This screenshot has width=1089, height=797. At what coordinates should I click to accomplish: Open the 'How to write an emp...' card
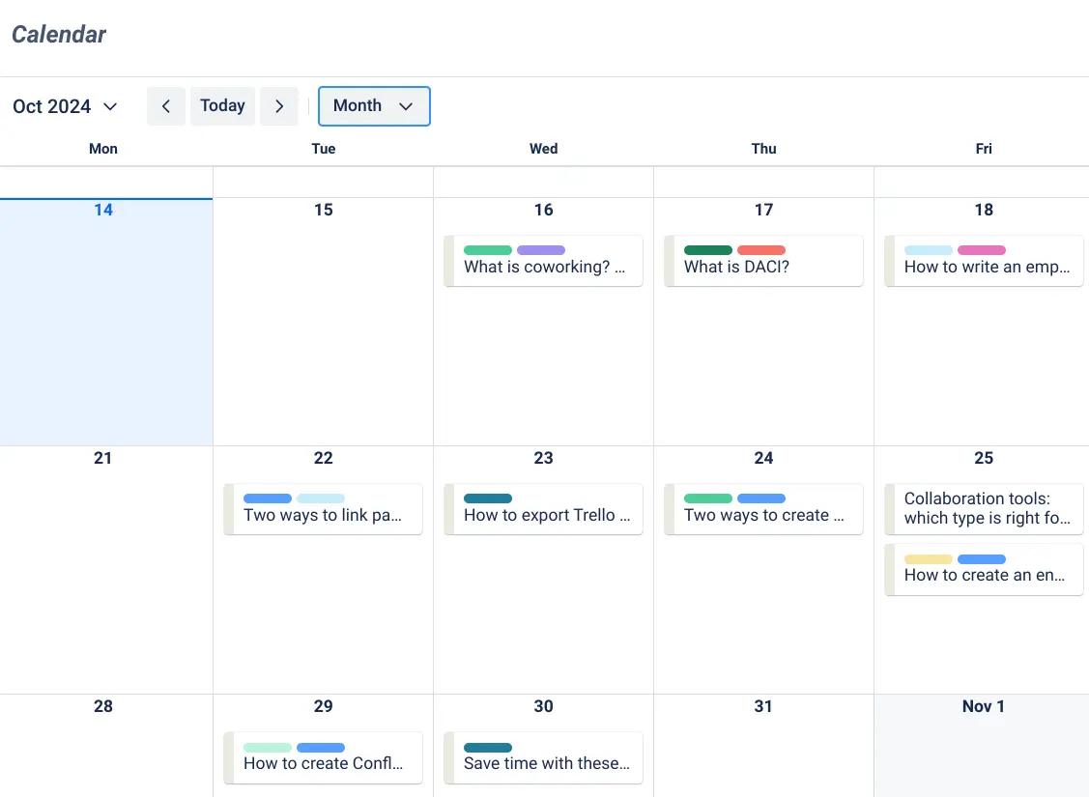(984, 261)
